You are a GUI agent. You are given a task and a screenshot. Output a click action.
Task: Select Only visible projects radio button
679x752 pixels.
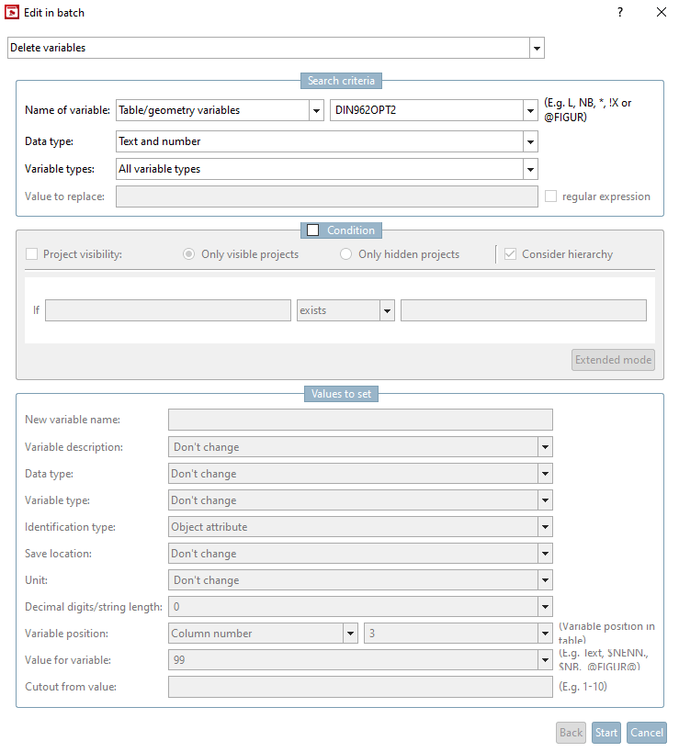tap(191, 254)
